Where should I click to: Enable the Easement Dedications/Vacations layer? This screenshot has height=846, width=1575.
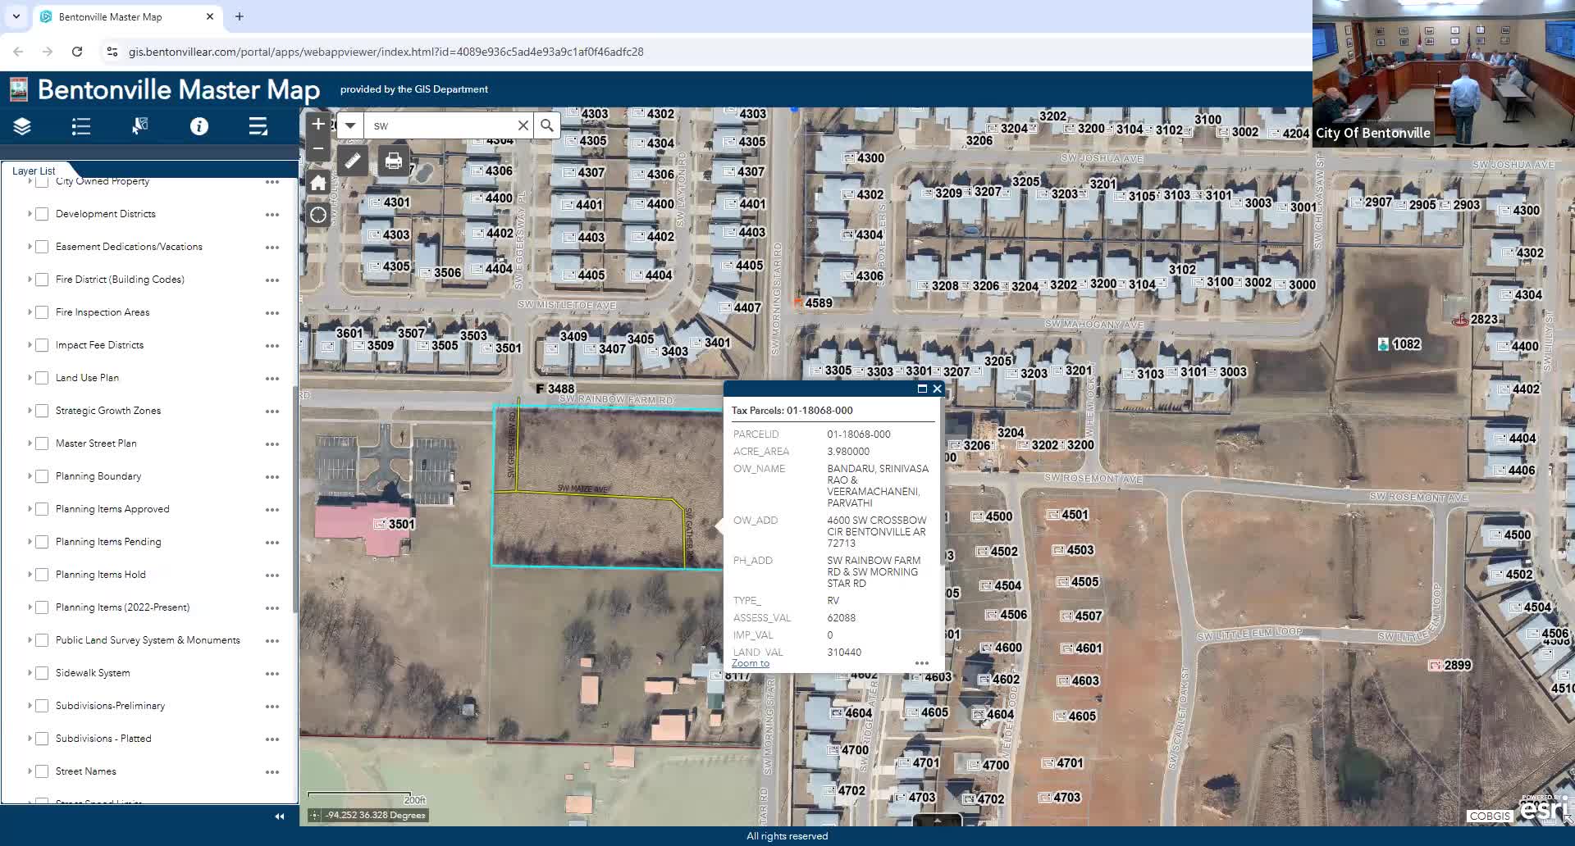click(x=42, y=247)
